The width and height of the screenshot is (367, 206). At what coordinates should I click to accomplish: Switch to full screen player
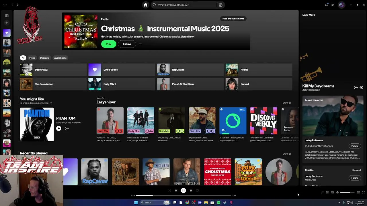coord(363,193)
